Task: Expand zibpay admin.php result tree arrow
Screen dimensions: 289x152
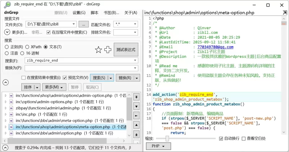Action: tap(6, 108)
